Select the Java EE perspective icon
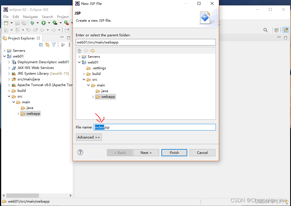 click(x=286, y=30)
